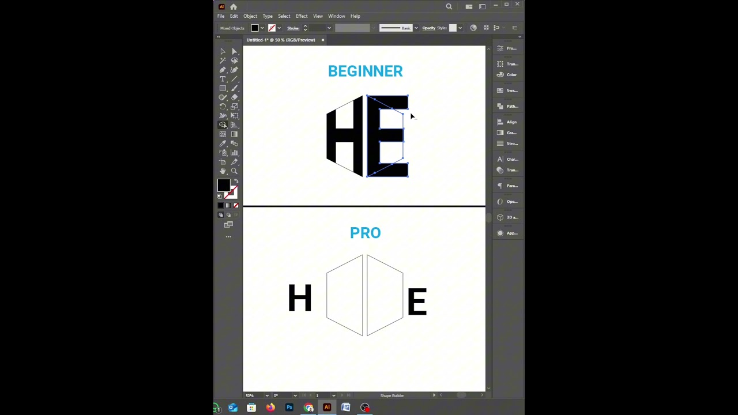This screenshot has height=415, width=738.
Task: Select the Zoom tool magnifier
Action: [234, 171]
